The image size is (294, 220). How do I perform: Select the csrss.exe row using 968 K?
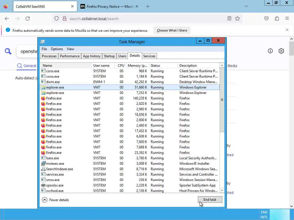click(x=130, y=71)
